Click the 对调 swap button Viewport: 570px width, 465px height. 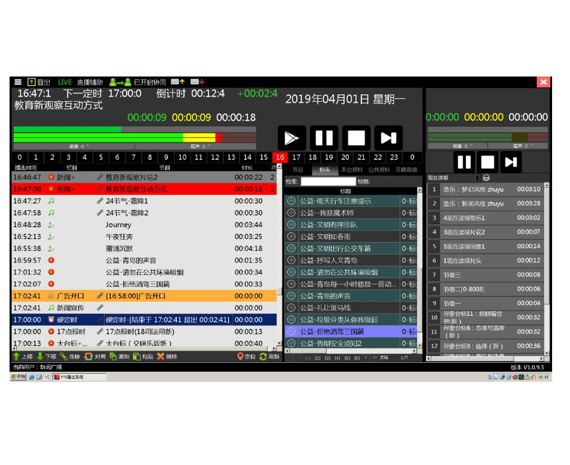pos(95,357)
